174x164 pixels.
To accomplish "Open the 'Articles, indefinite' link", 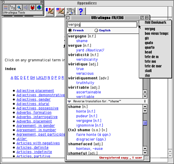I will tap(34, 152).
